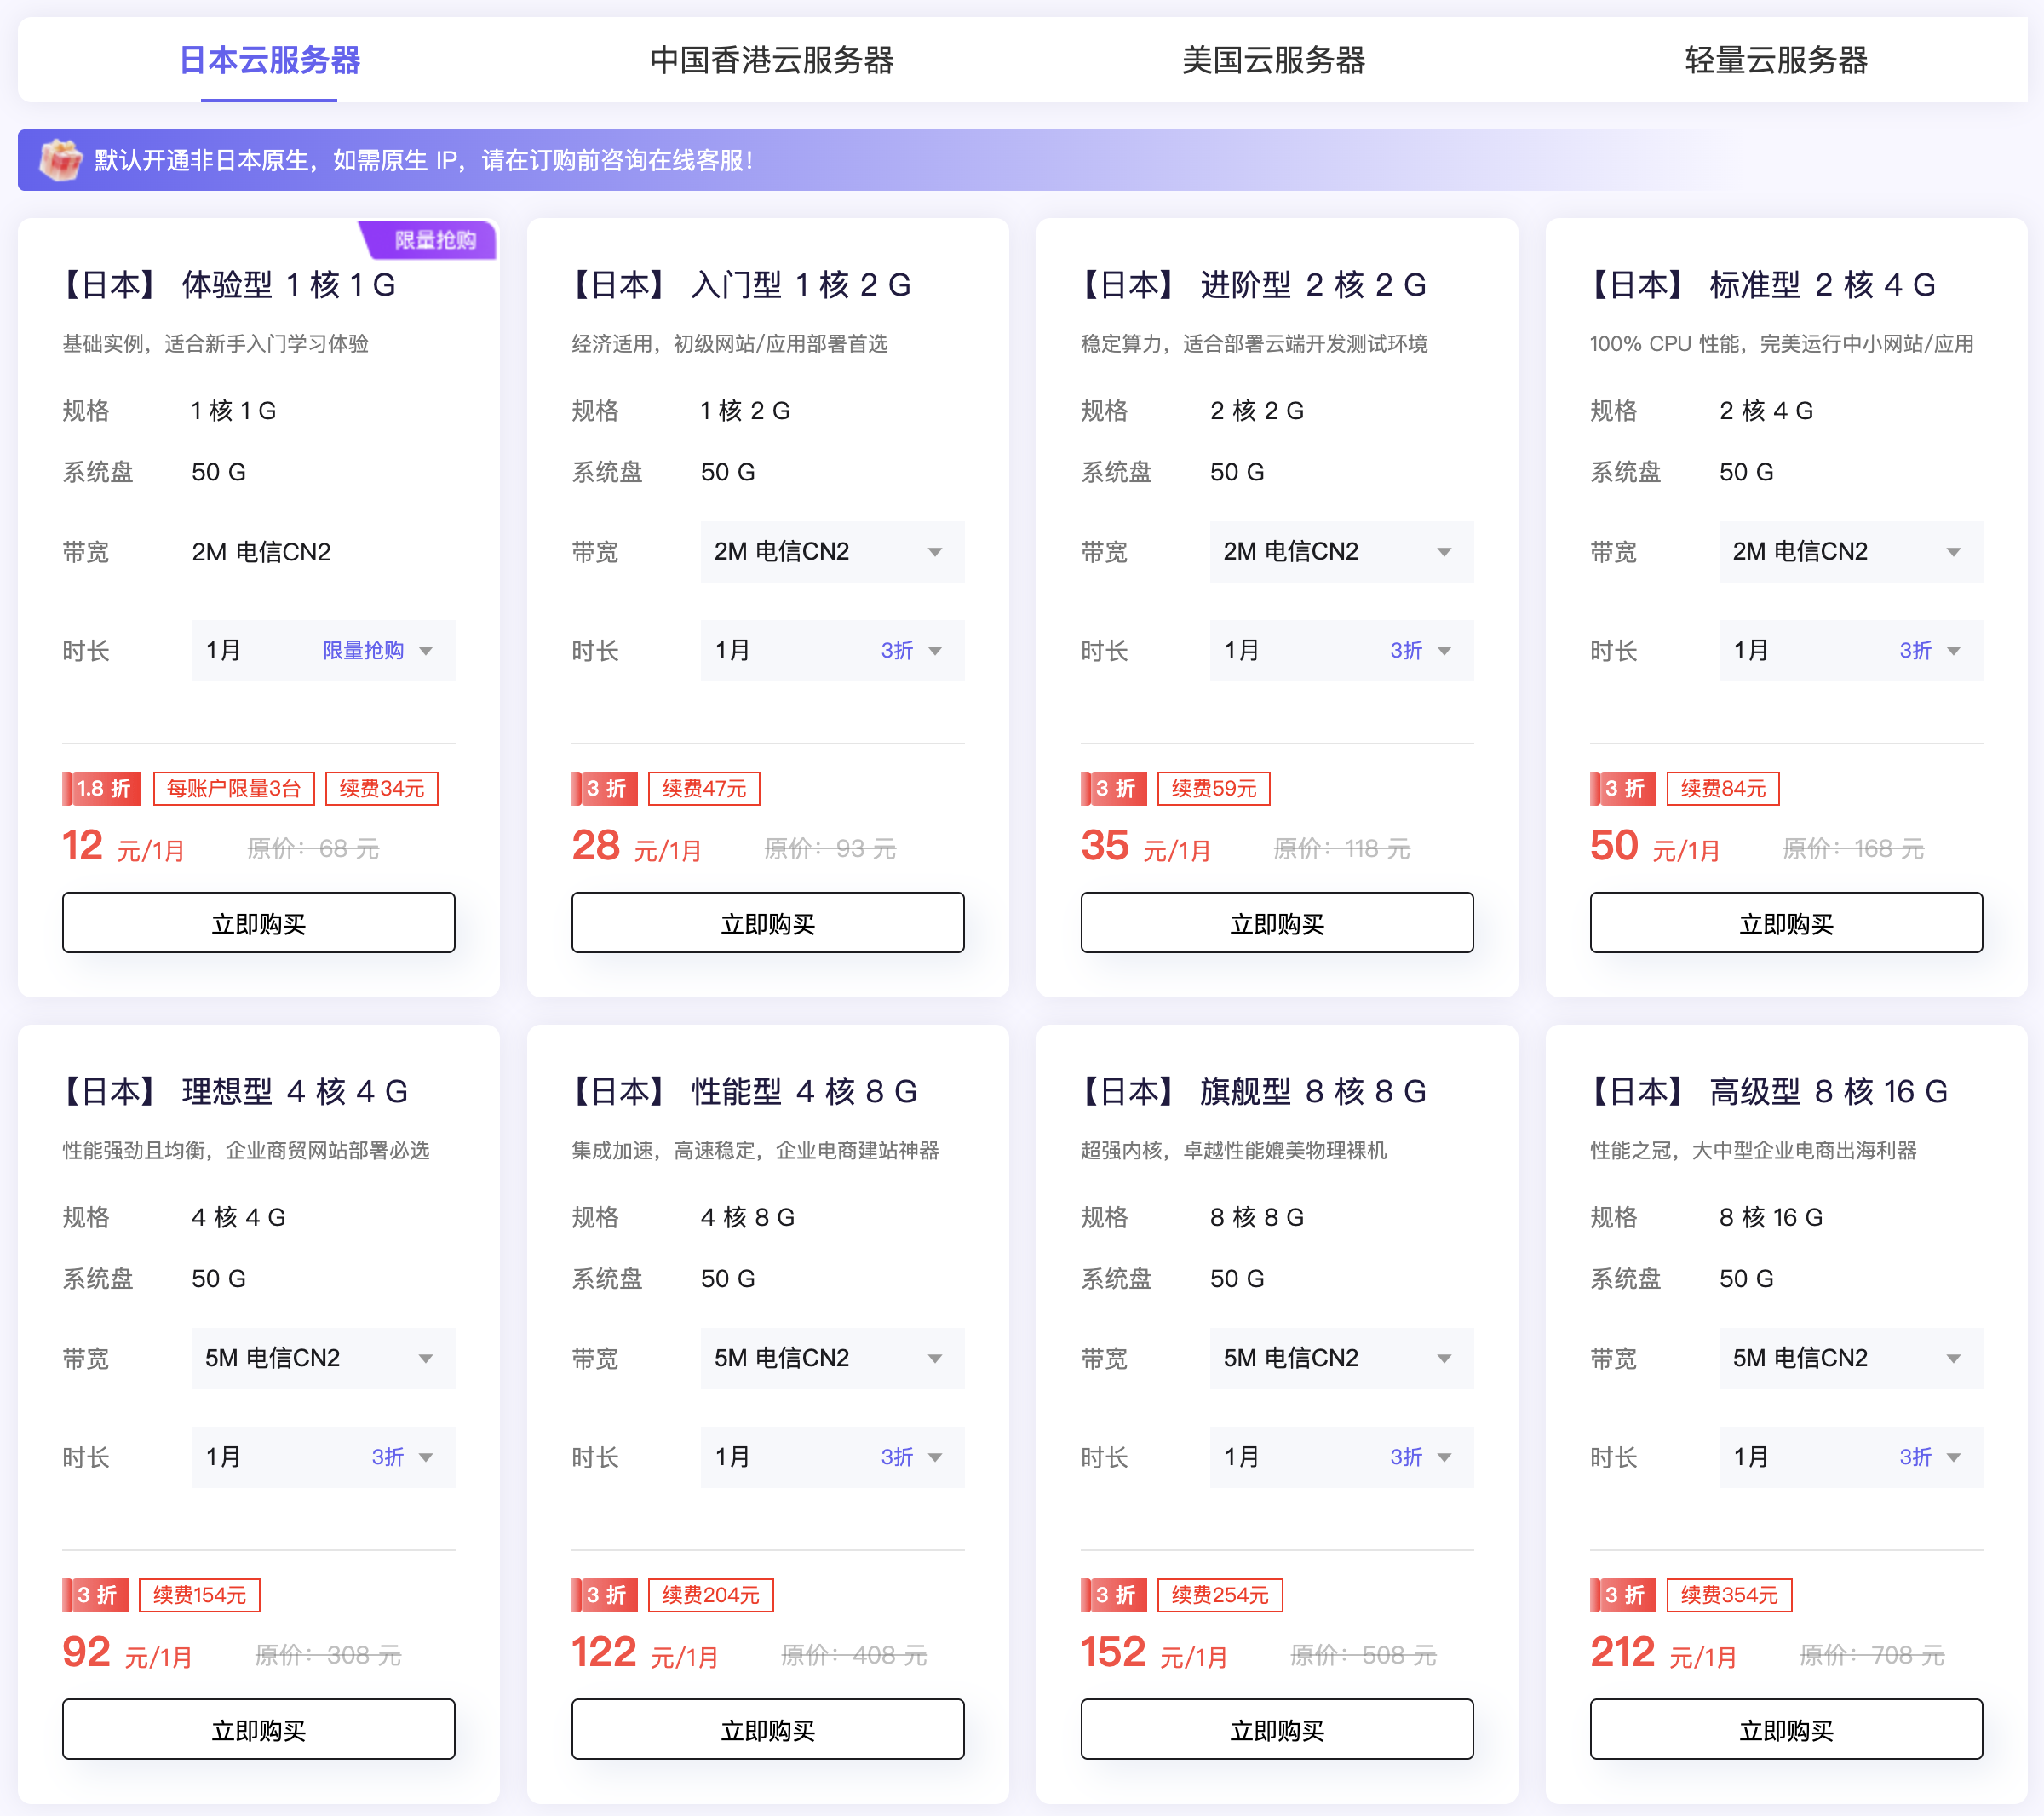Click the 续费154元 tag on 理想型
This screenshot has height=1816, width=2044.
[199, 1594]
